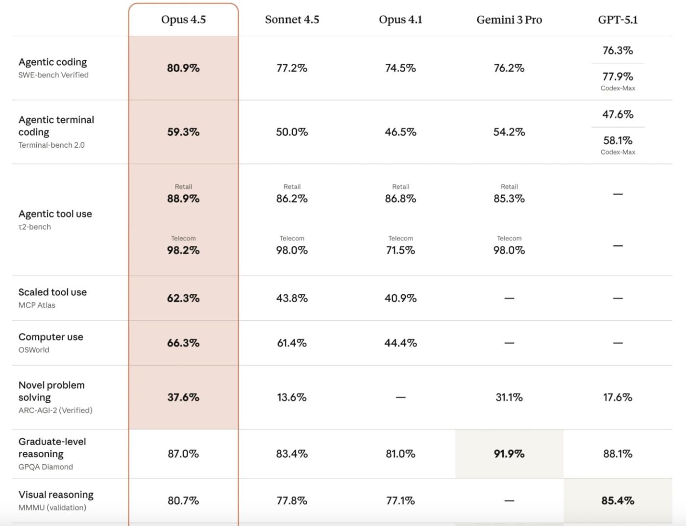Select the Opus 4.1 column header
The height and width of the screenshot is (526, 686).
click(x=400, y=20)
